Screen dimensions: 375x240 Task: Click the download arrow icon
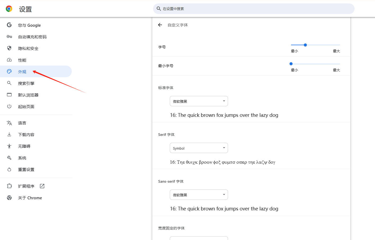pyautogui.click(x=9, y=134)
